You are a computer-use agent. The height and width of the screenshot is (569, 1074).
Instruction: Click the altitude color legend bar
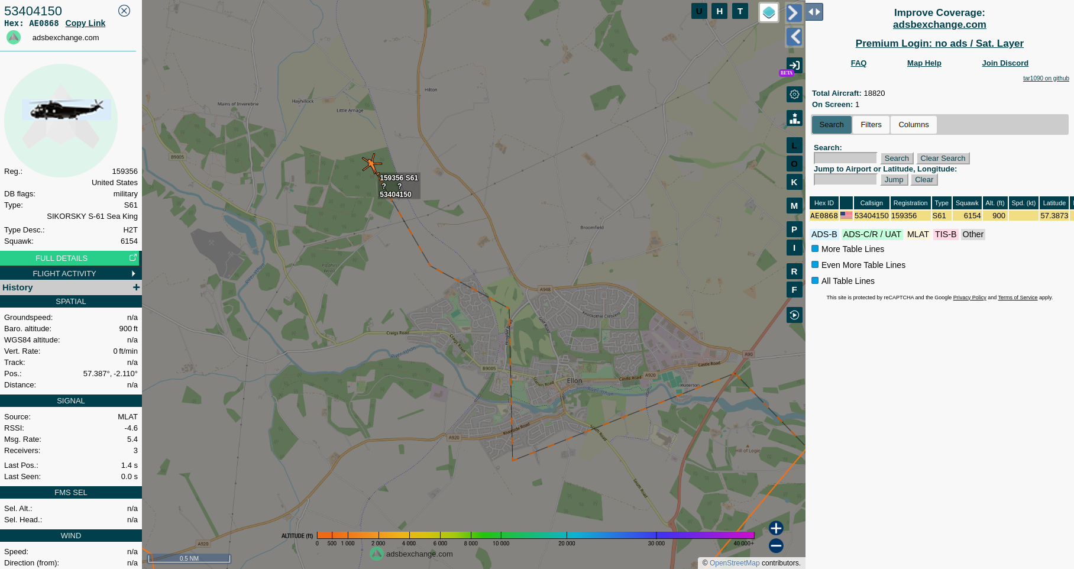coord(535,535)
